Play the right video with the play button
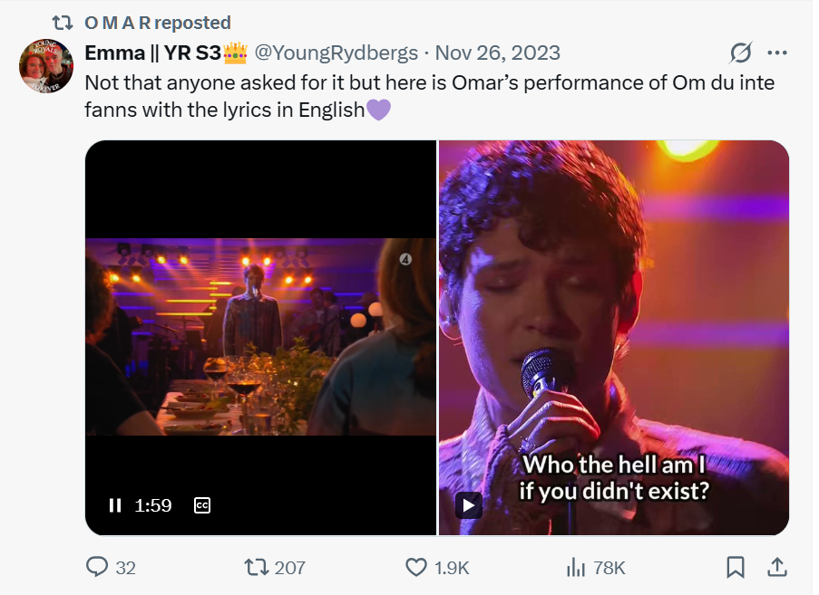 tap(468, 504)
